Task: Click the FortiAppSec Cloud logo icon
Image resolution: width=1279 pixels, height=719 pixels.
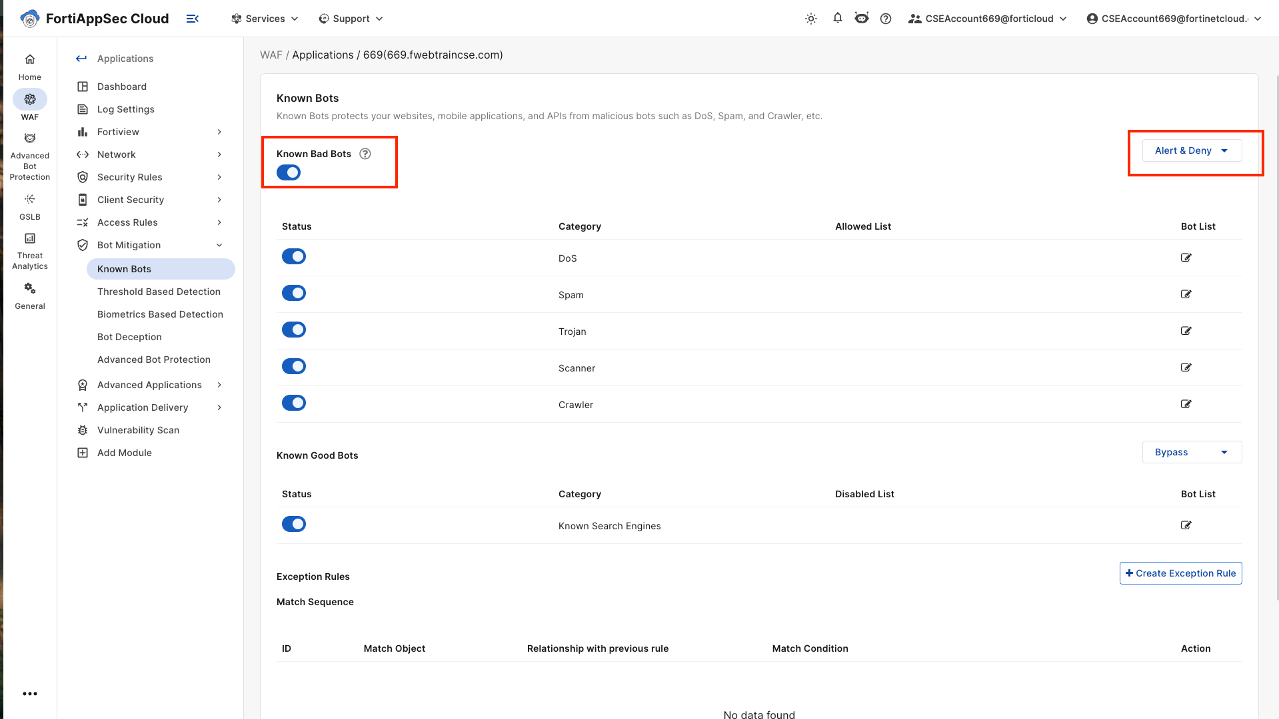Action: point(29,19)
